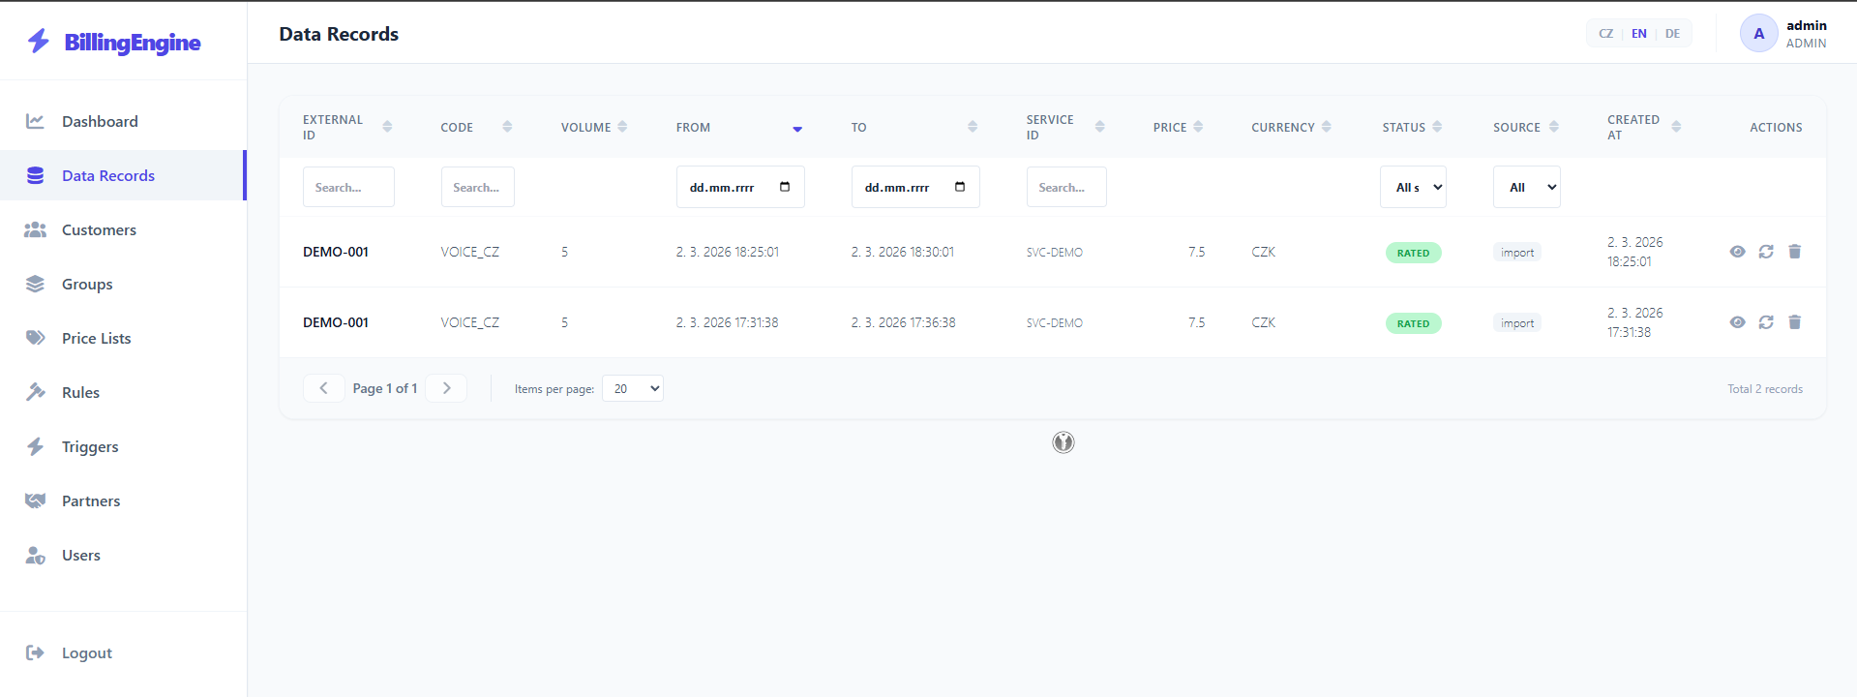Open the Customers menu item
Image resolution: width=1857 pixels, height=697 pixels.
tap(123, 229)
